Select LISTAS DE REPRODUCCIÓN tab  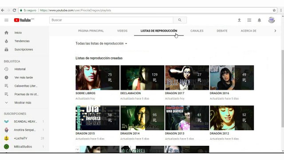click(x=159, y=31)
